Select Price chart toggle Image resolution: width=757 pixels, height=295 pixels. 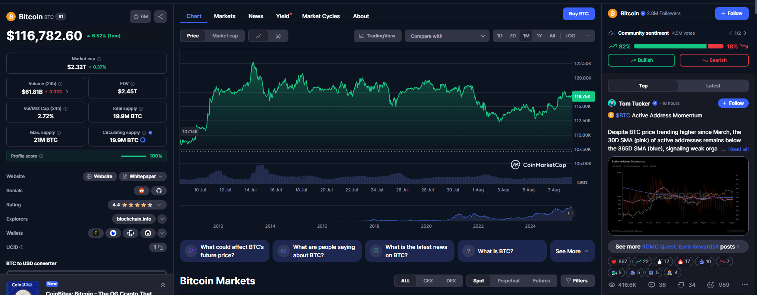193,36
